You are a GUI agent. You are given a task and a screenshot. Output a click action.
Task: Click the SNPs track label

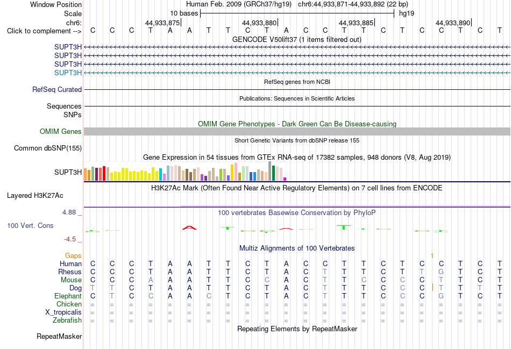[x=73, y=115]
